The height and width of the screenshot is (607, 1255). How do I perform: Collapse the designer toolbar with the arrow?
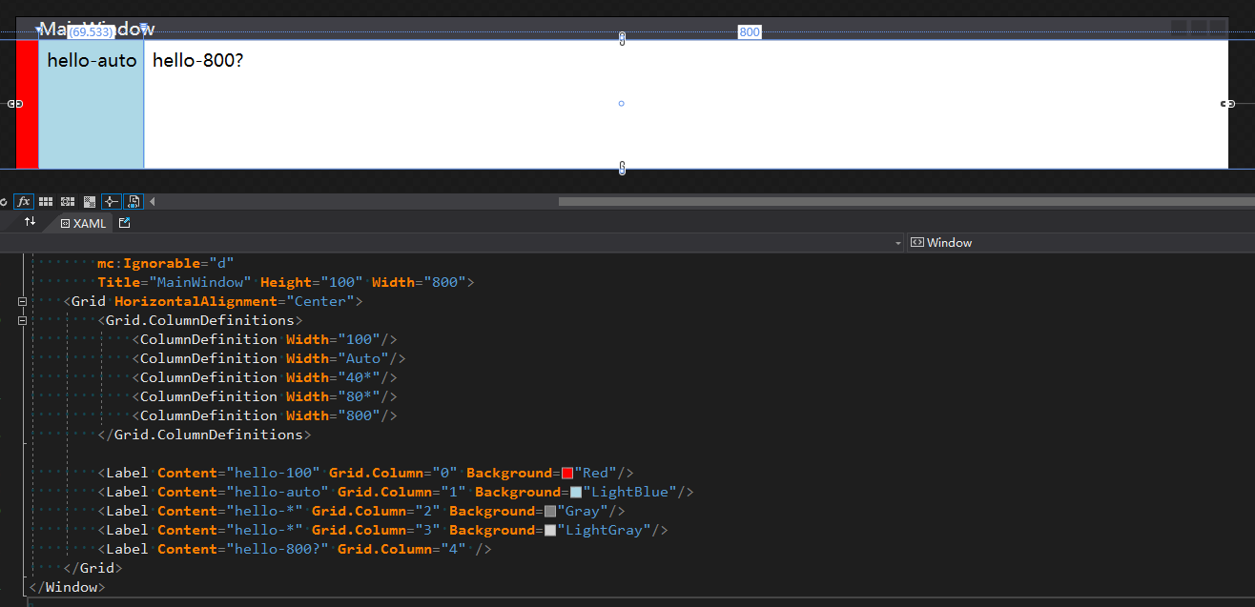click(x=153, y=201)
